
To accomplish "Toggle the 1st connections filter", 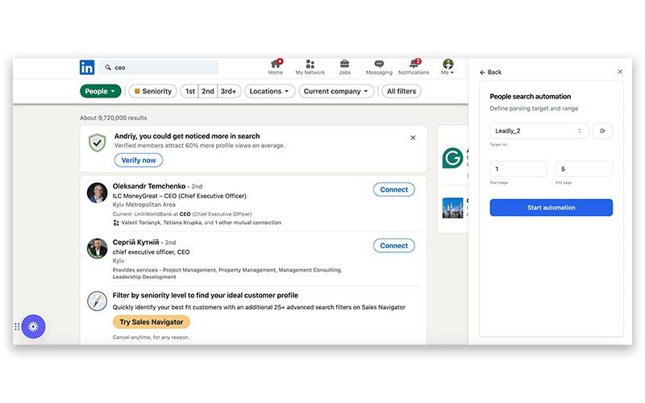I will tap(189, 91).
